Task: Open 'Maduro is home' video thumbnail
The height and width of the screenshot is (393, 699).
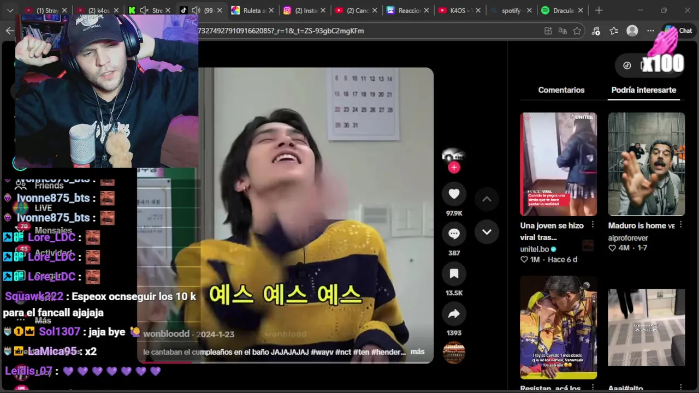Action: pos(647,164)
